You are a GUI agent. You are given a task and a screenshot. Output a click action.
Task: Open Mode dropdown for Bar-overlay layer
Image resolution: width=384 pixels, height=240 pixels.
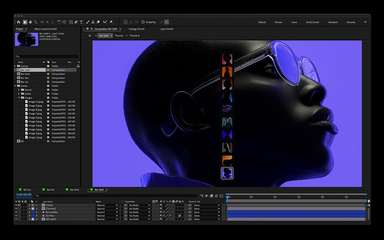tap(107, 212)
